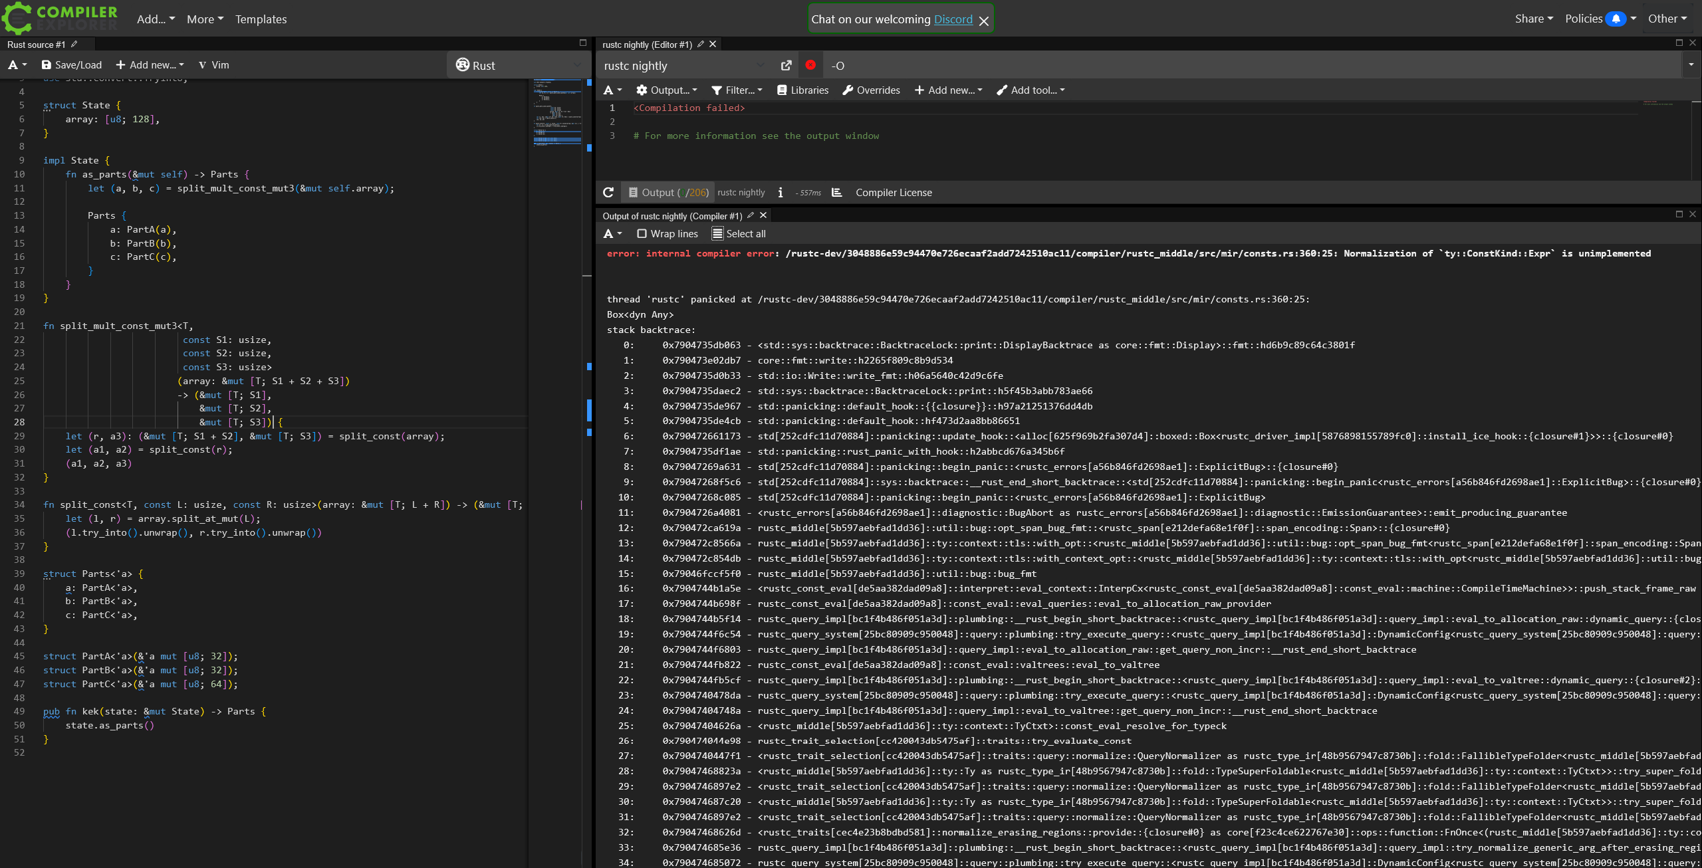Screen dimensions: 1702x868
Task: Maximize the compiler pane
Action: tap(1679, 43)
